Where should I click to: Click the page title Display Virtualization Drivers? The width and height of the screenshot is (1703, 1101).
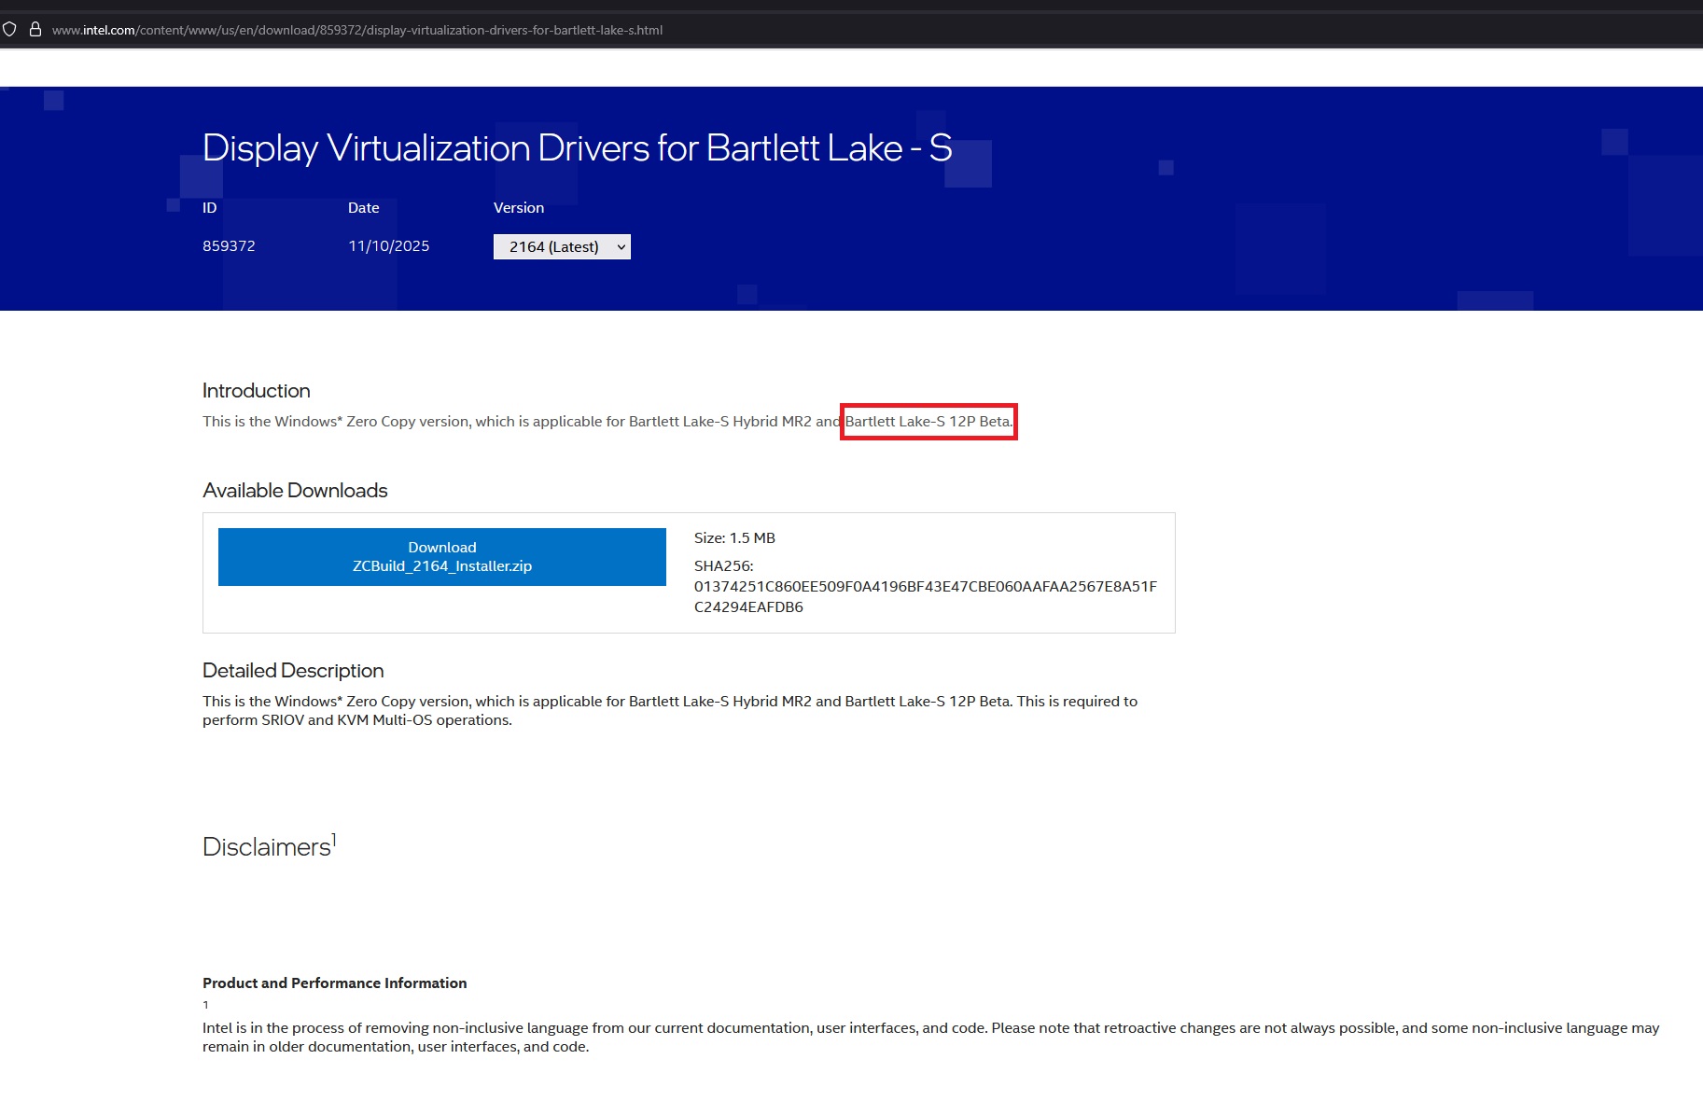coord(578,148)
